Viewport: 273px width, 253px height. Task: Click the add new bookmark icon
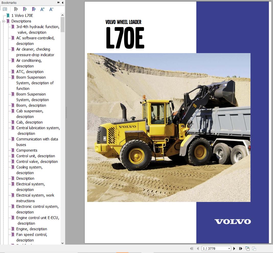[x=25, y=9]
